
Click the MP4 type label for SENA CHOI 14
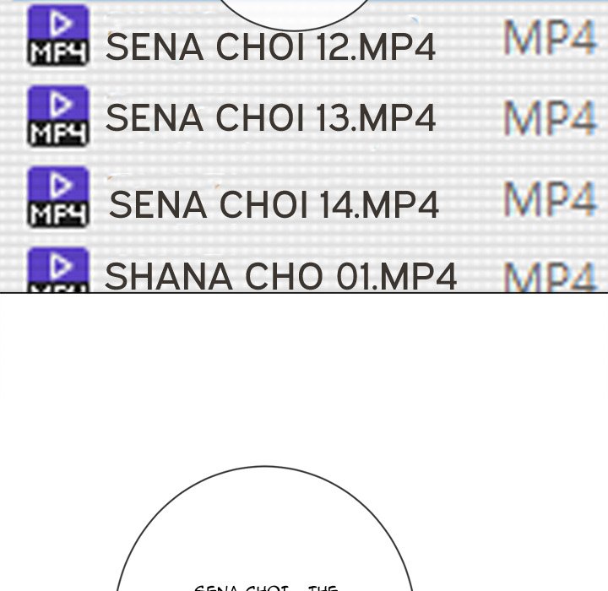pos(550,199)
